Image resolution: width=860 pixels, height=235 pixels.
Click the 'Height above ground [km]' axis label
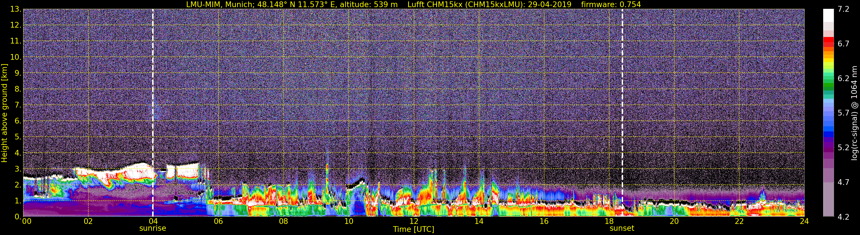4,113
